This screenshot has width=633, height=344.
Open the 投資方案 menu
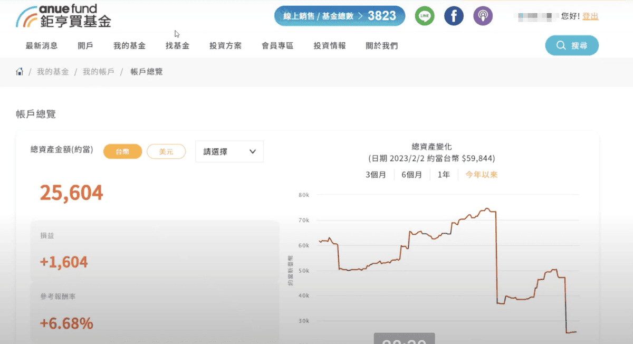[x=225, y=46]
